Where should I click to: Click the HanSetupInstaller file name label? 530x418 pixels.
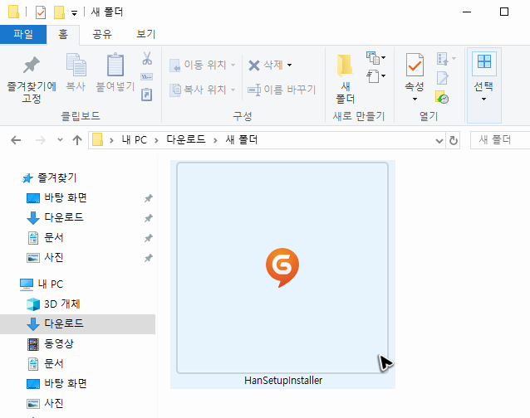point(283,381)
